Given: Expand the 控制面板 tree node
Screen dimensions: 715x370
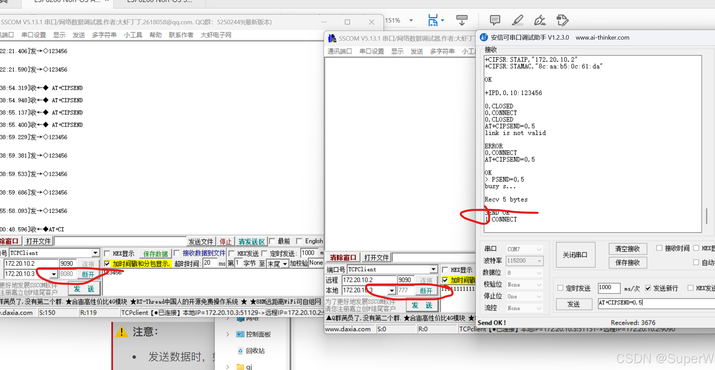Looking at the screenshot, I should point(228,334).
